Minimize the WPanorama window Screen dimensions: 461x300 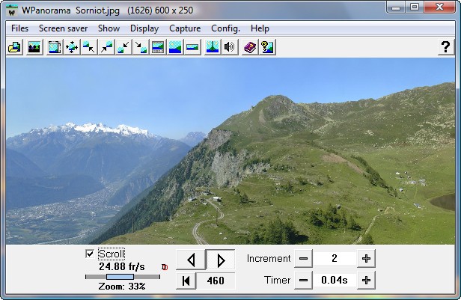click(396, 7)
